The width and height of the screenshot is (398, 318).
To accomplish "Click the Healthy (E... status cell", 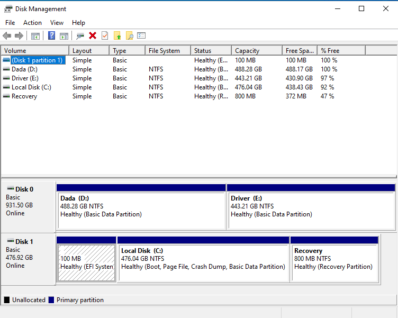I will pyautogui.click(x=211, y=60).
